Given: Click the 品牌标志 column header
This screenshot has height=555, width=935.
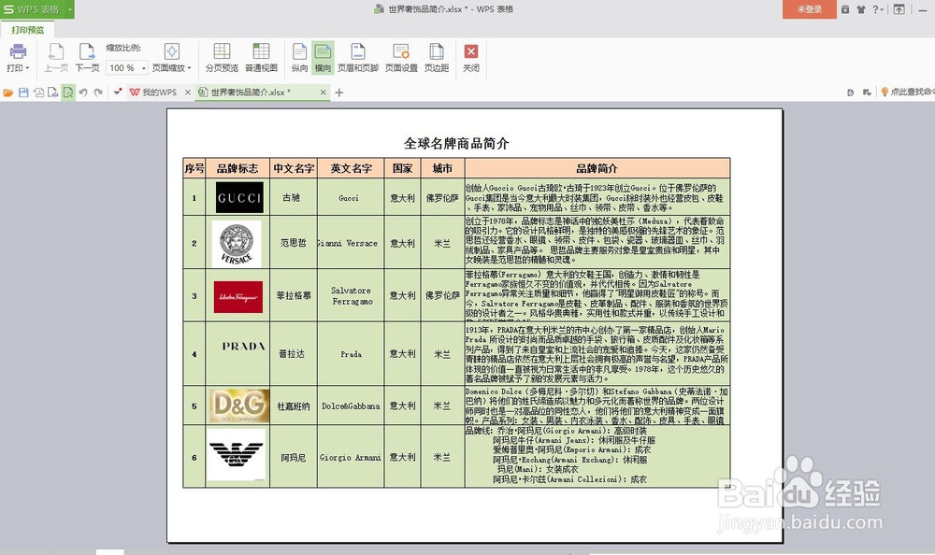Looking at the screenshot, I should 237,169.
